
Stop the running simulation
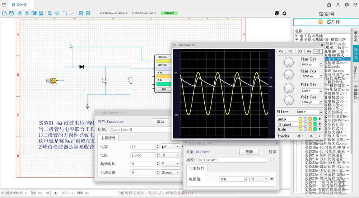(x=88, y=13)
